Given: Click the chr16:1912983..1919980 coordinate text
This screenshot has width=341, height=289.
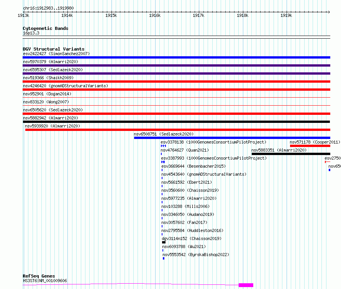Looking at the screenshot, I should tap(49, 8).
